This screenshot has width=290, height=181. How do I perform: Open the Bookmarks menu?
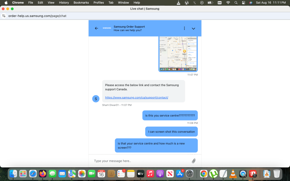(x=81, y=3)
